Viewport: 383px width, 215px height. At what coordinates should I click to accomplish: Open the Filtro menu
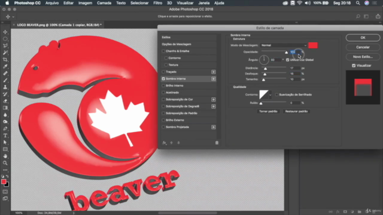click(x=158, y=3)
